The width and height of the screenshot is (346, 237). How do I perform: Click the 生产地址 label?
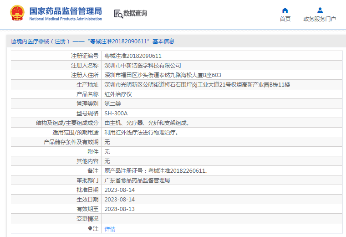click(87, 85)
